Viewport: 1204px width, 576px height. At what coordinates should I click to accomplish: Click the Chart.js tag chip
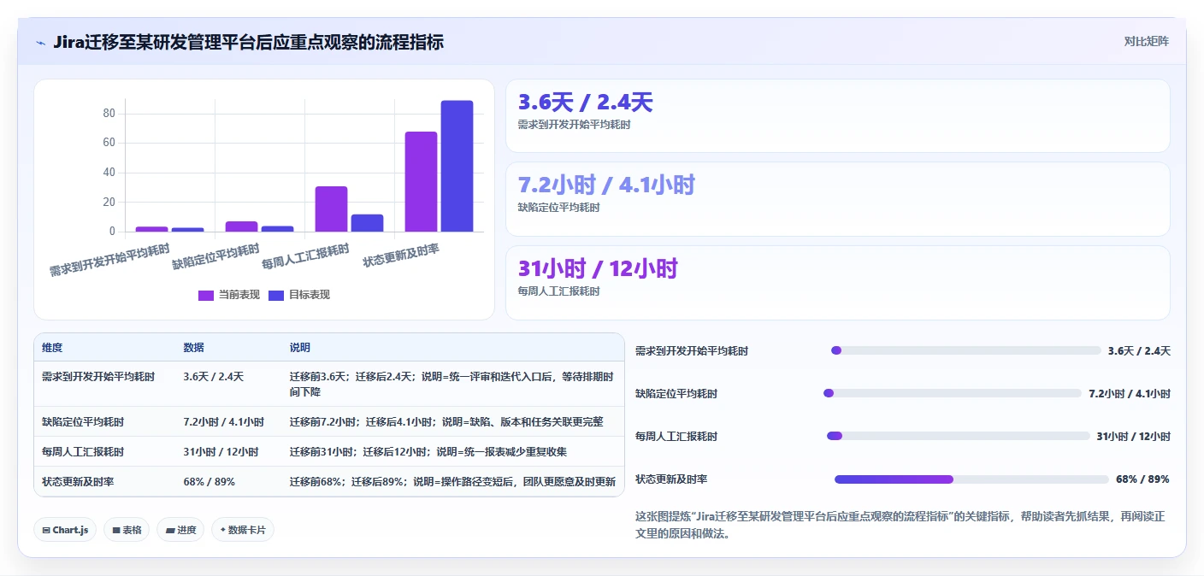[x=65, y=530]
